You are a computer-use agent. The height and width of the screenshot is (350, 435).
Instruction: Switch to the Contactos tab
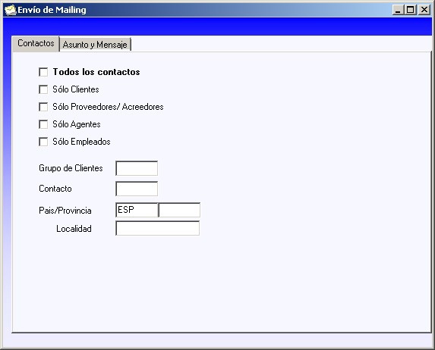click(36, 43)
